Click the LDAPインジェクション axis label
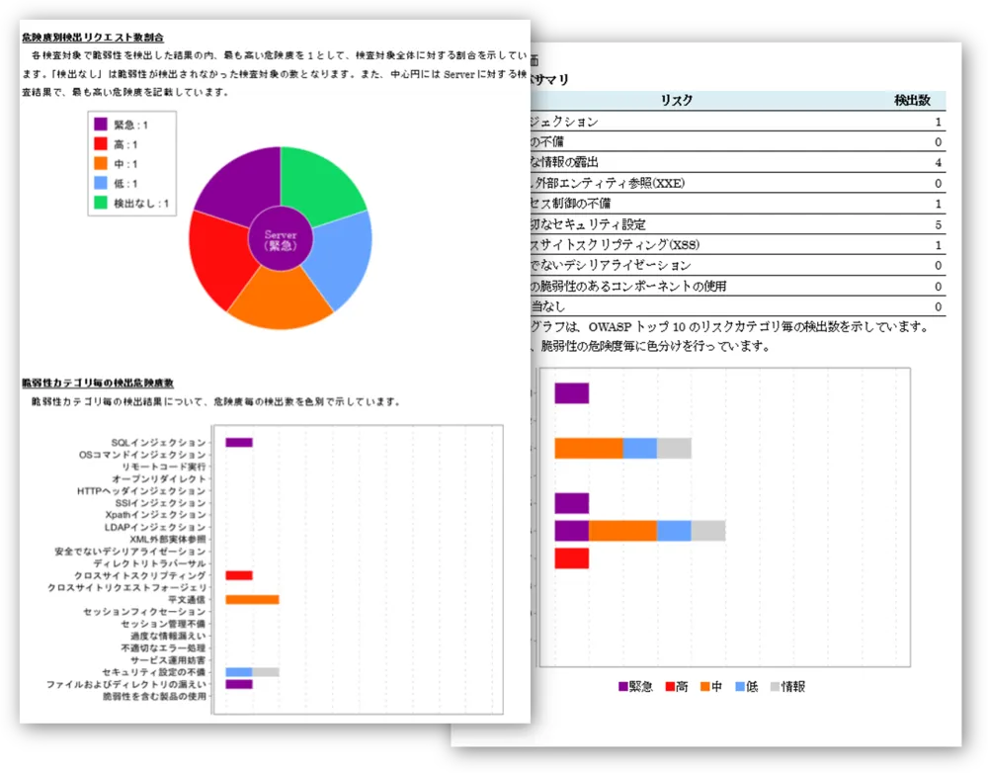 point(155,527)
